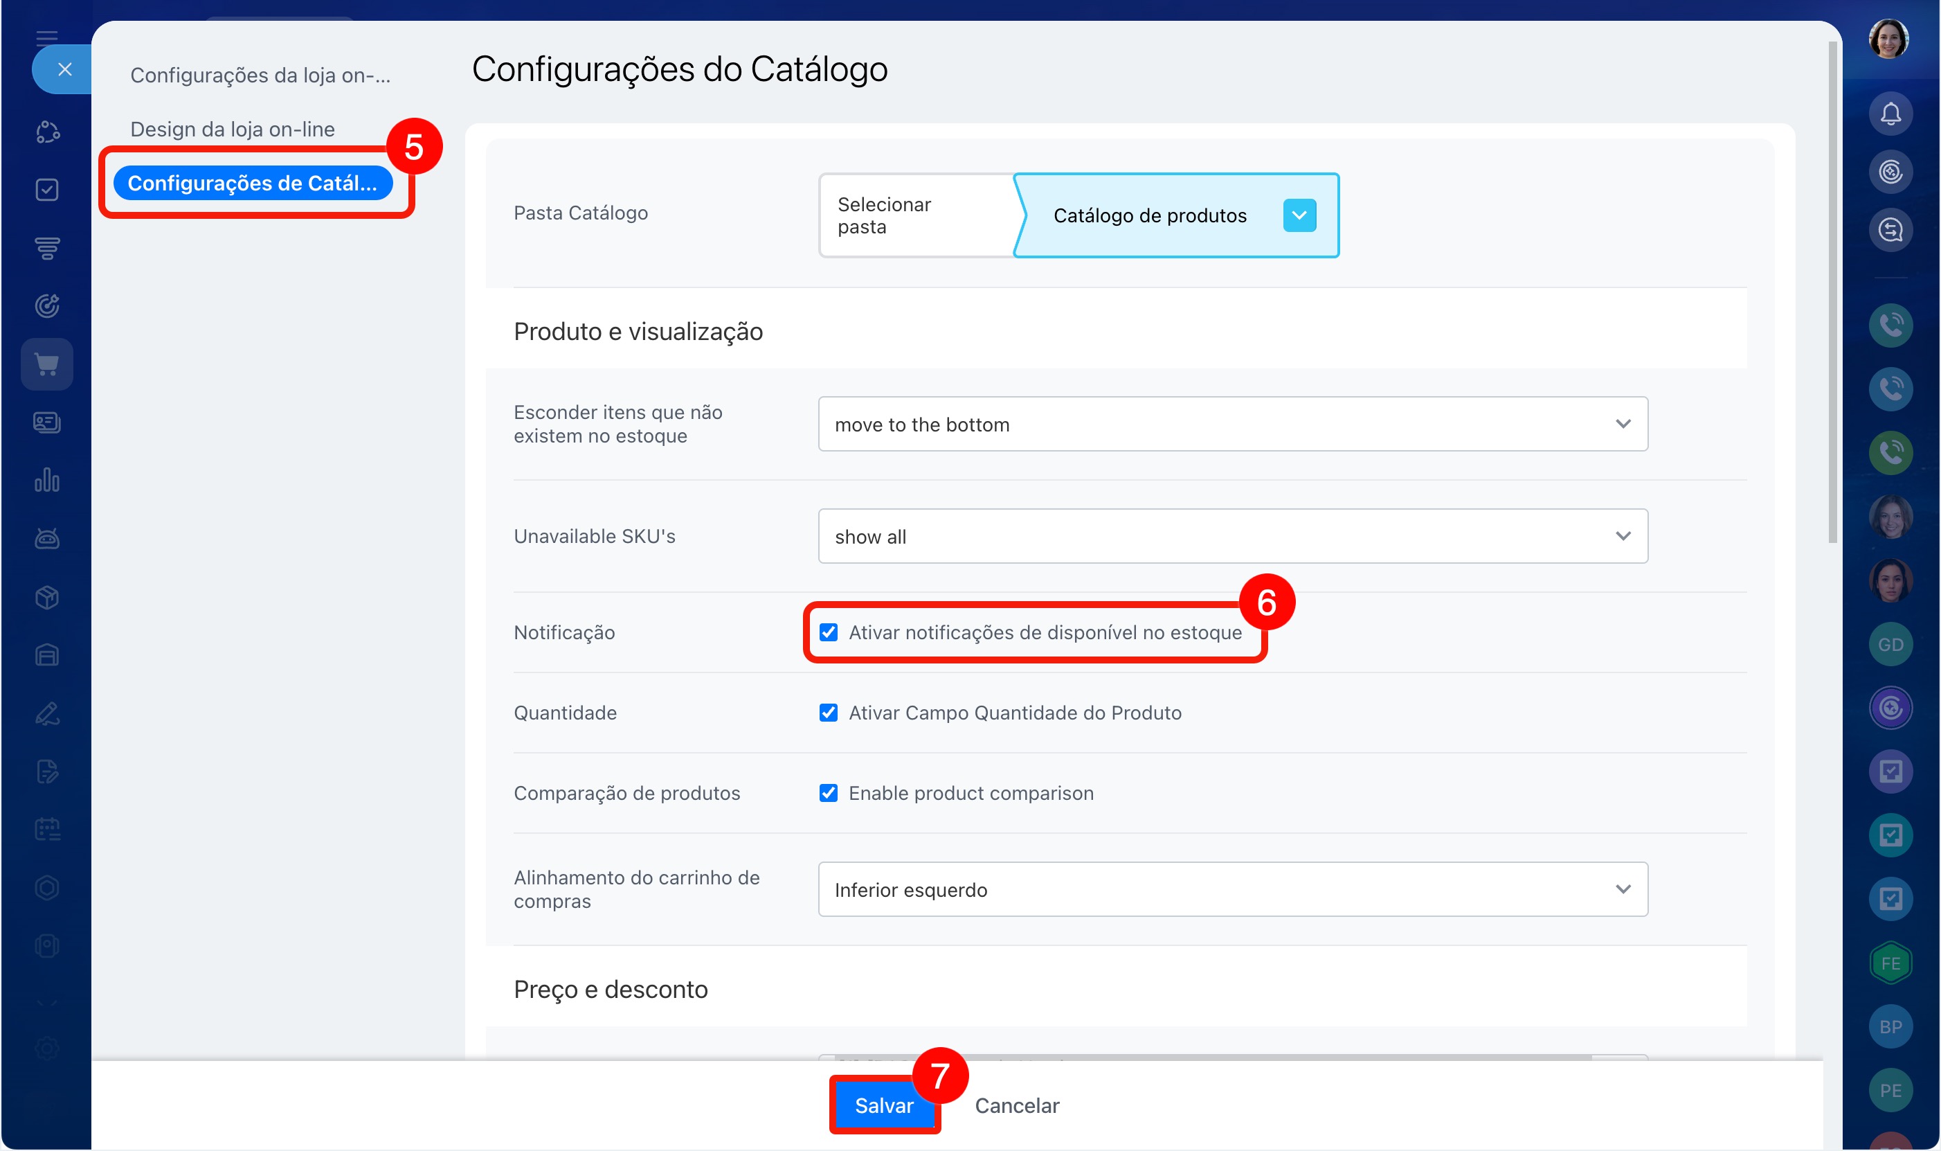Open the 'move to the bottom' dropdown

click(1231, 425)
